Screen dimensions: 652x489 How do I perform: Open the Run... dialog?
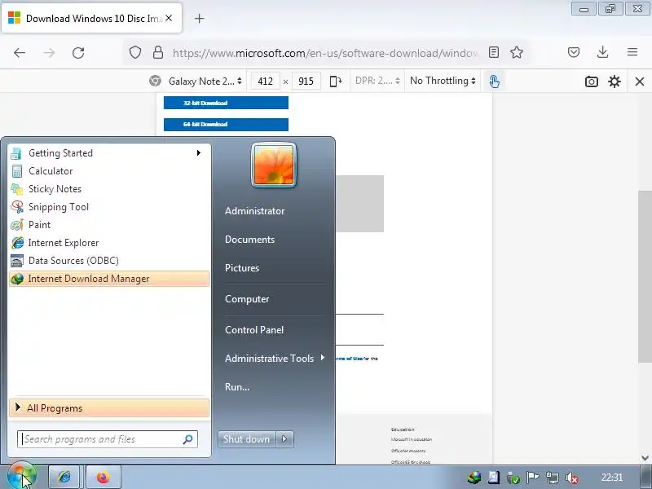[x=237, y=386]
